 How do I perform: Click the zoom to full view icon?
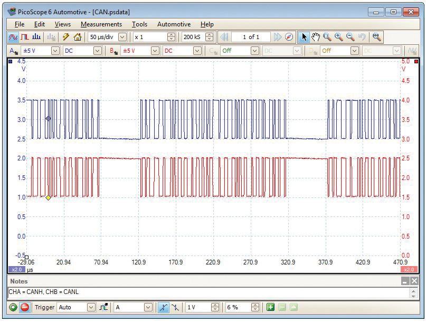(376, 37)
